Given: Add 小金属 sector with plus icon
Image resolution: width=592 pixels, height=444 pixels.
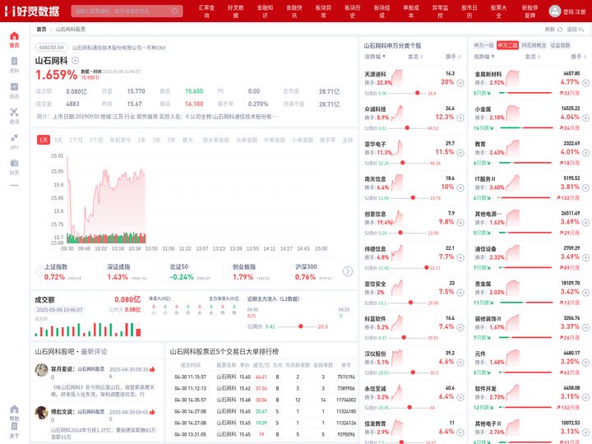Looking at the screenshot, I should pyautogui.click(x=585, y=118).
